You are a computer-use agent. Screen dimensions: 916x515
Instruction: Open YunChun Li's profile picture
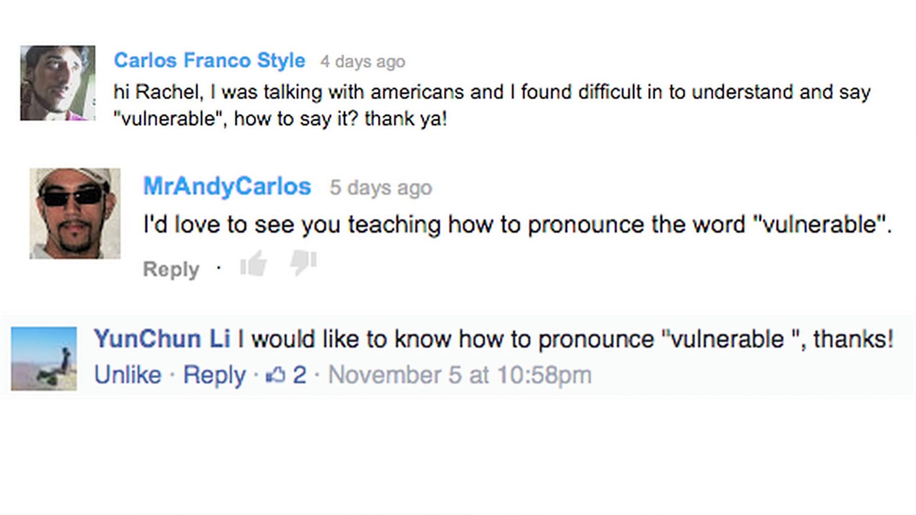point(44,359)
